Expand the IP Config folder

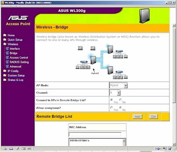click(13, 71)
